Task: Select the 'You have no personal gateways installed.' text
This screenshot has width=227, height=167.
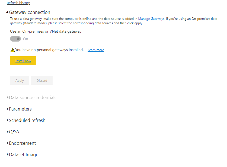Action: (x=49, y=50)
